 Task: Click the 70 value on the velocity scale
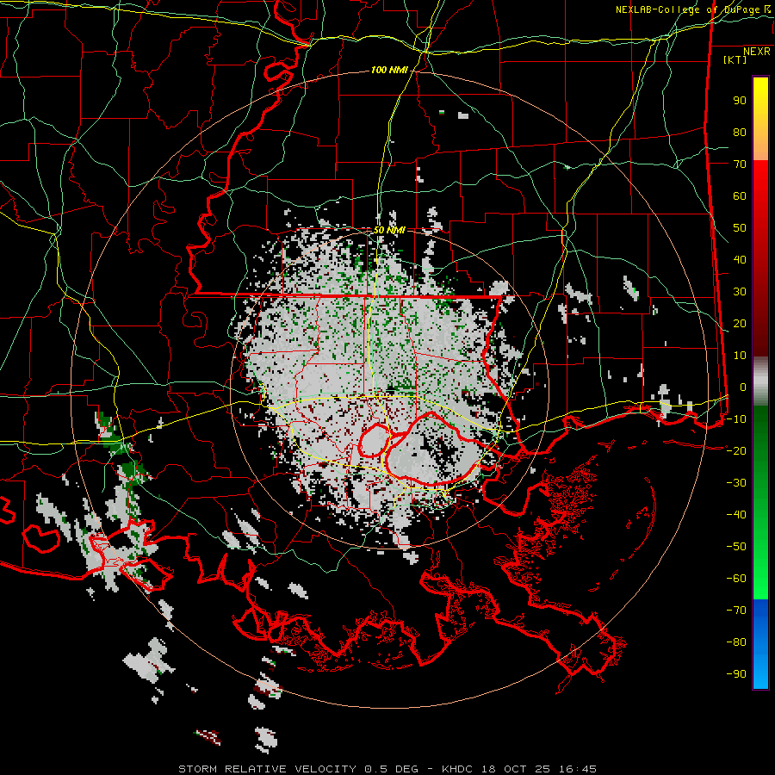coord(740,164)
